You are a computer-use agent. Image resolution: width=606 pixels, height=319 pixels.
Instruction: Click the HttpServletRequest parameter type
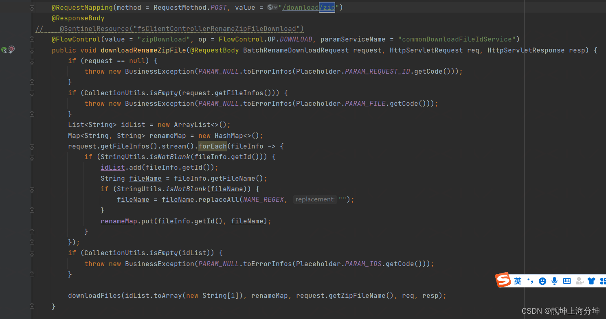426,50
